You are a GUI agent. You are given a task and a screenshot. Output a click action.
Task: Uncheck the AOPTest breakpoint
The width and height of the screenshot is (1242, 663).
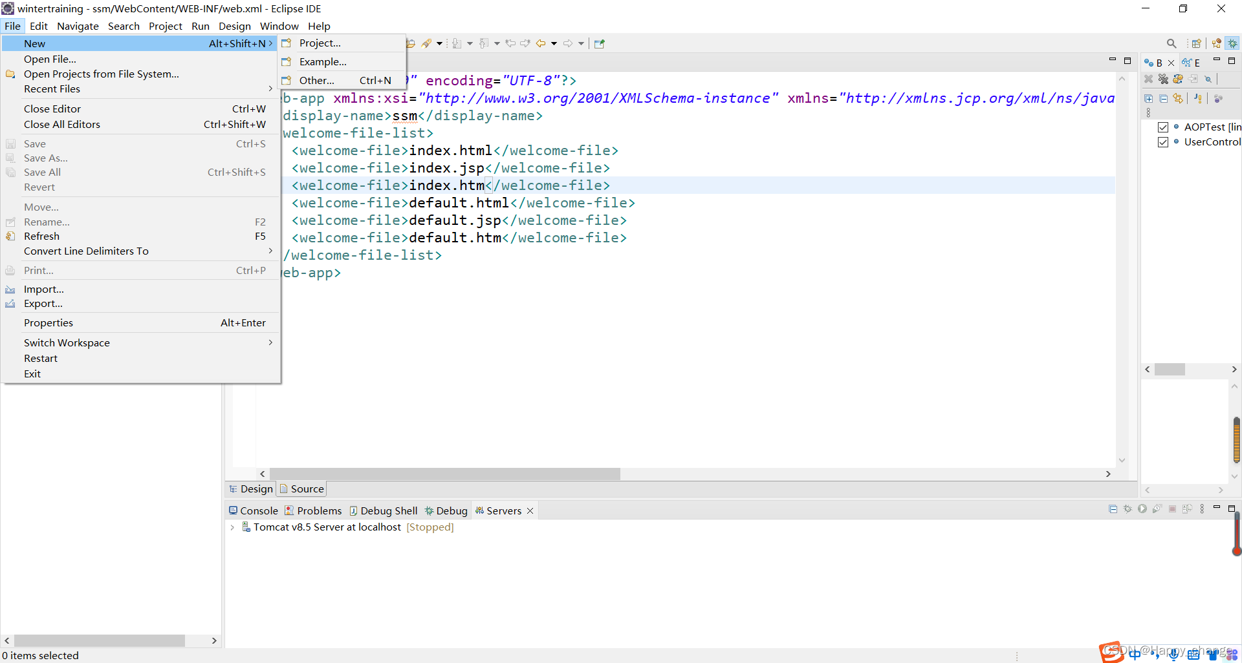coord(1163,127)
